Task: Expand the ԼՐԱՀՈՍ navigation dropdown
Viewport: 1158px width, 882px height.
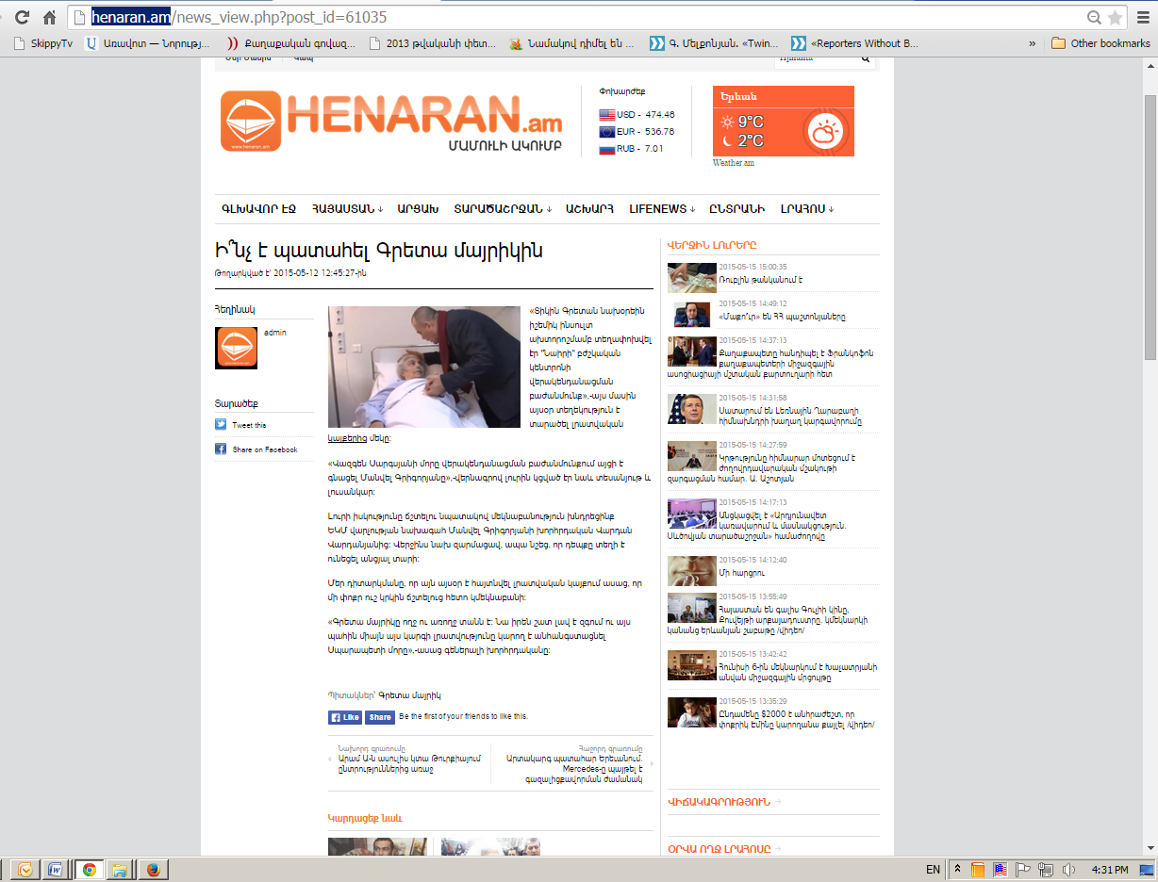Action: 807,209
